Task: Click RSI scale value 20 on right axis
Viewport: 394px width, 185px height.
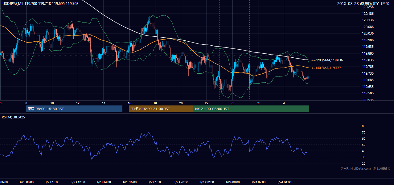Action: pos(363,164)
